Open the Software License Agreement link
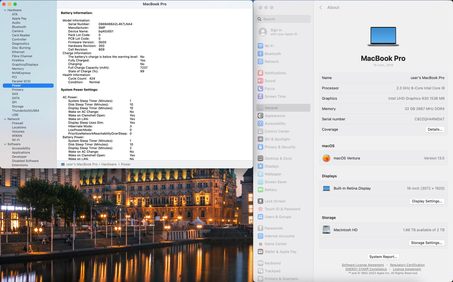Image resolution: width=453 pixels, height=282 pixels. coord(362,265)
